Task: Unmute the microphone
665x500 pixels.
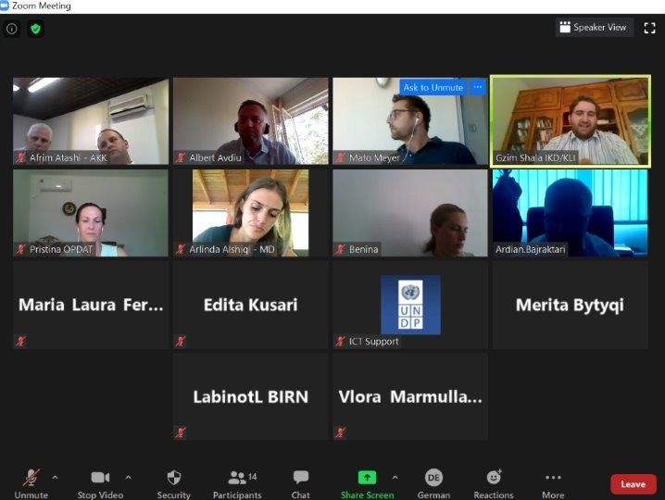Action: coord(31,484)
